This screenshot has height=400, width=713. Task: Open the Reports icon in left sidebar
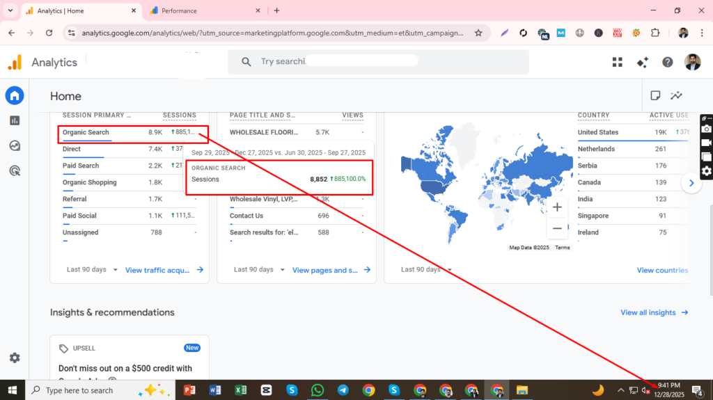15,120
